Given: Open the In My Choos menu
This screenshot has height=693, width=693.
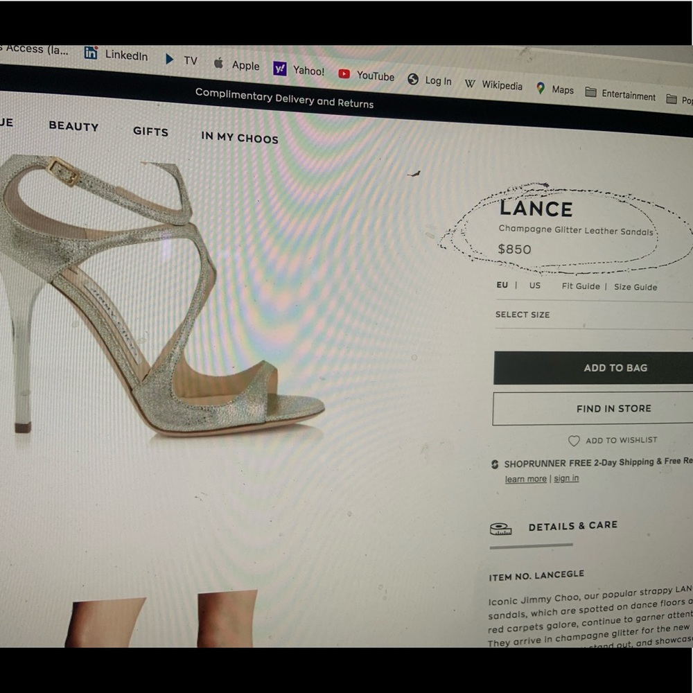Looking at the screenshot, I should coord(240,137).
